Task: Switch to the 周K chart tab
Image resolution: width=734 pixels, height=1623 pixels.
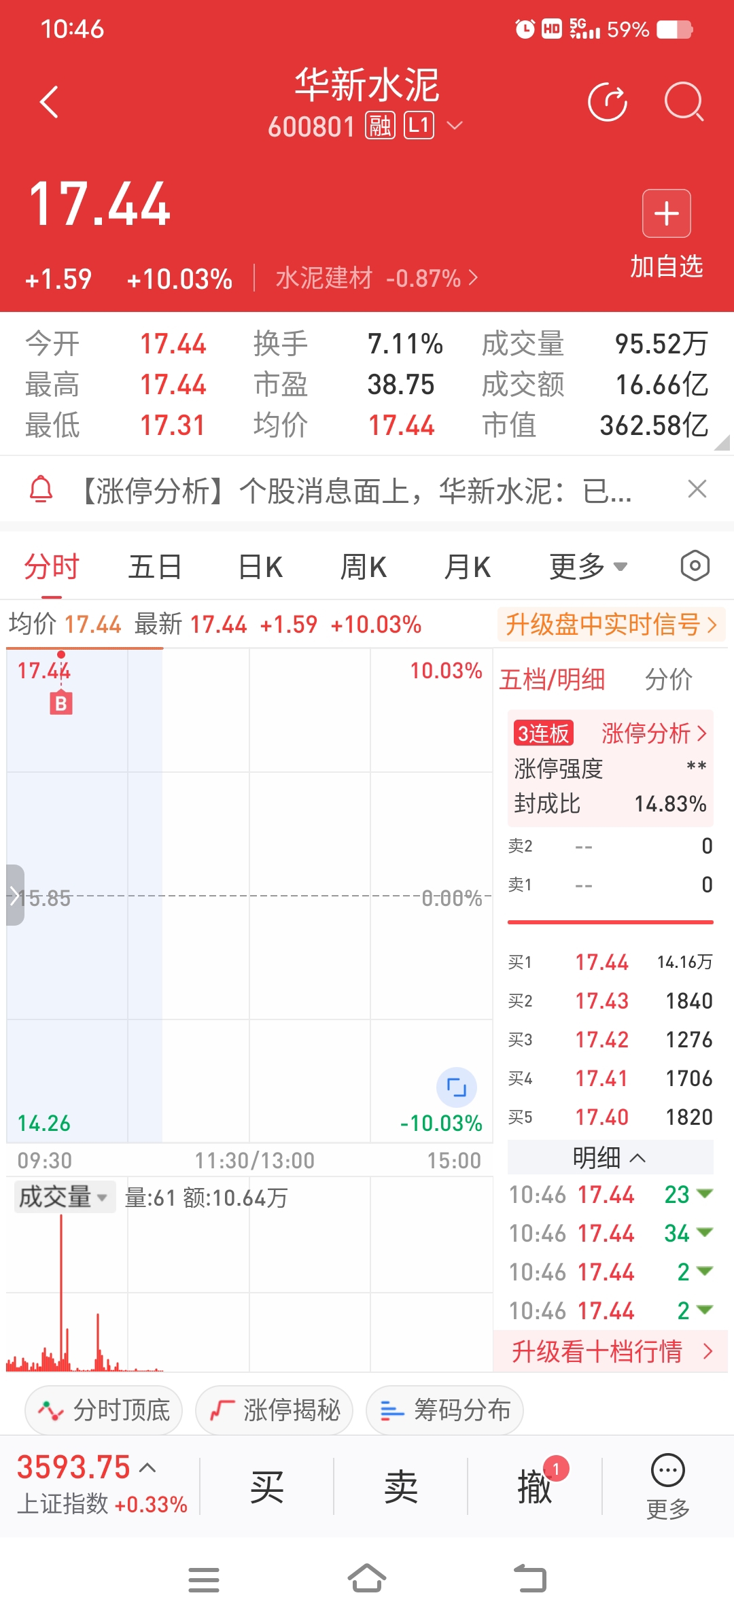Action: coord(364,566)
